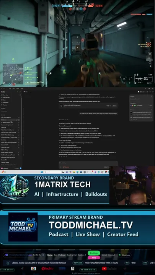The image size is (155, 275).
Task: Collapse the Outputs panel chevron
Action: tap(152, 97)
